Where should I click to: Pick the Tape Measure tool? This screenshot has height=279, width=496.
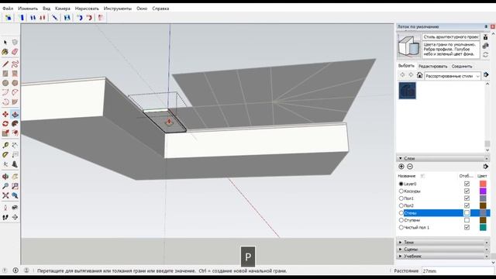pos(5,145)
